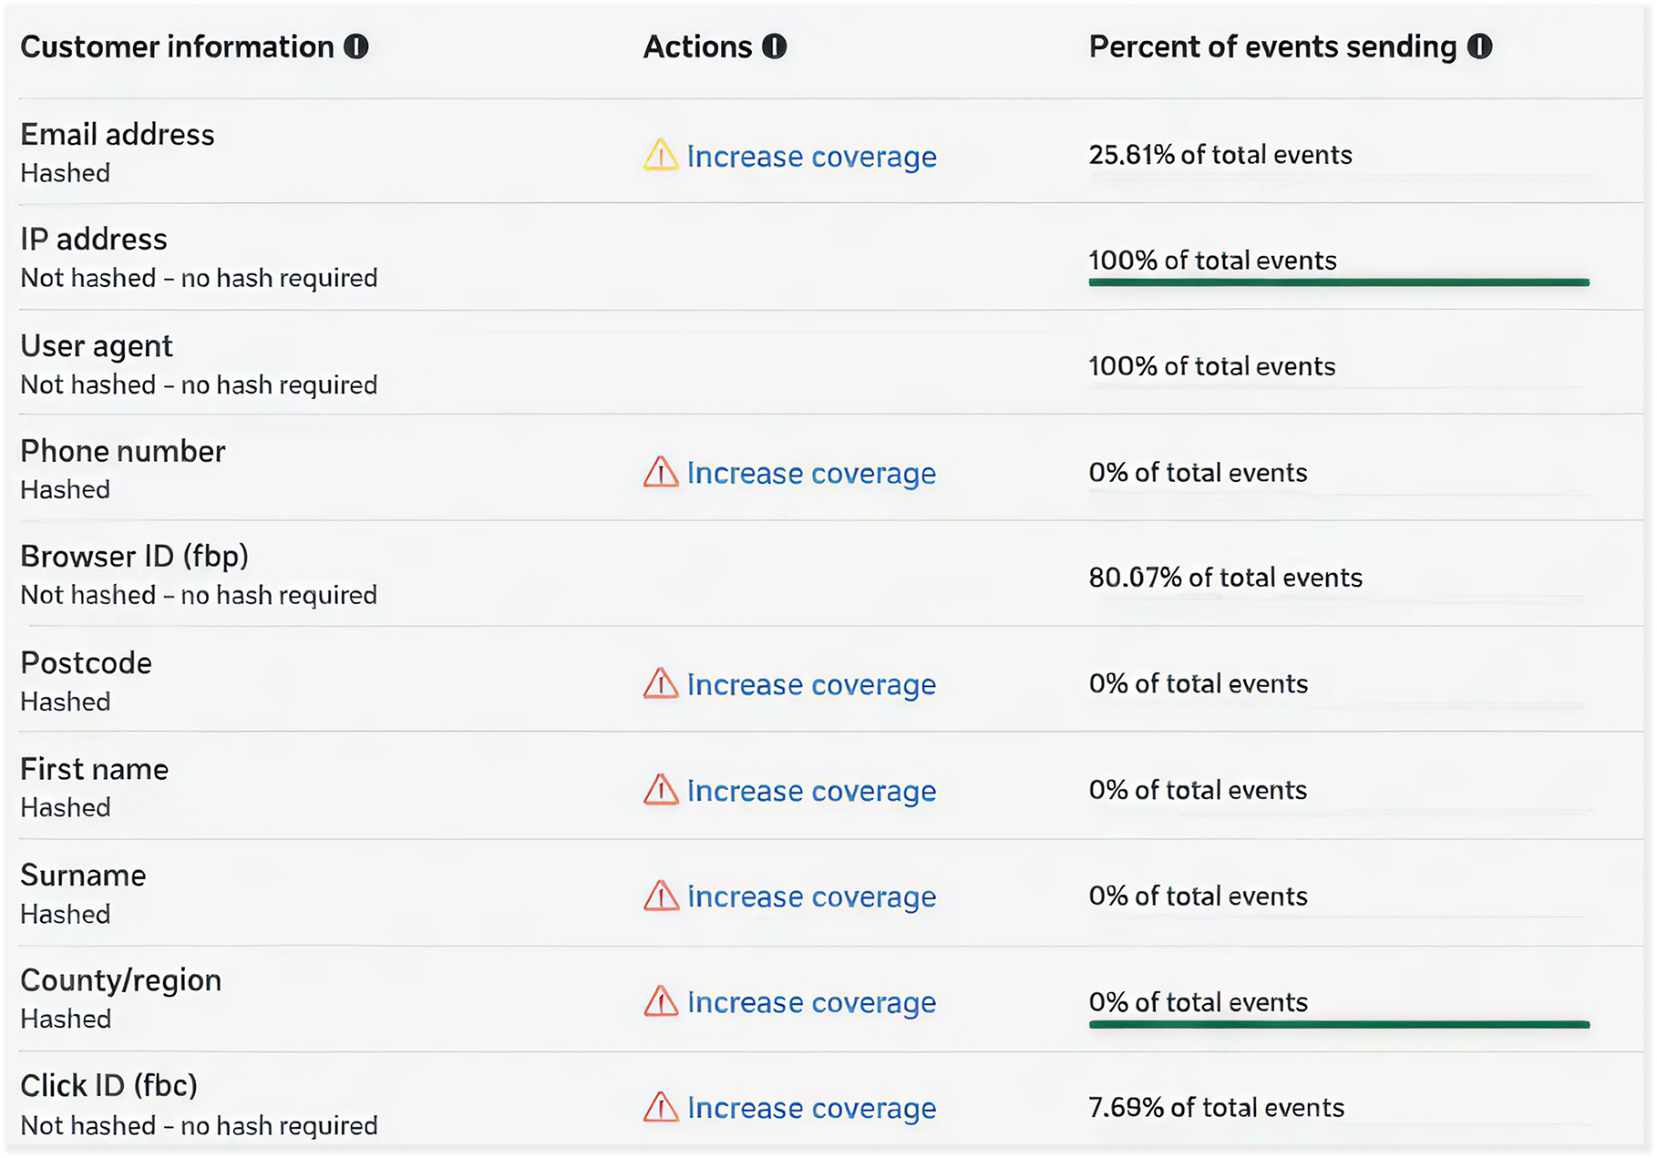The width and height of the screenshot is (1657, 1158).
Task: Click green progress bar in IP address row
Action: [x=1338, y=282]
